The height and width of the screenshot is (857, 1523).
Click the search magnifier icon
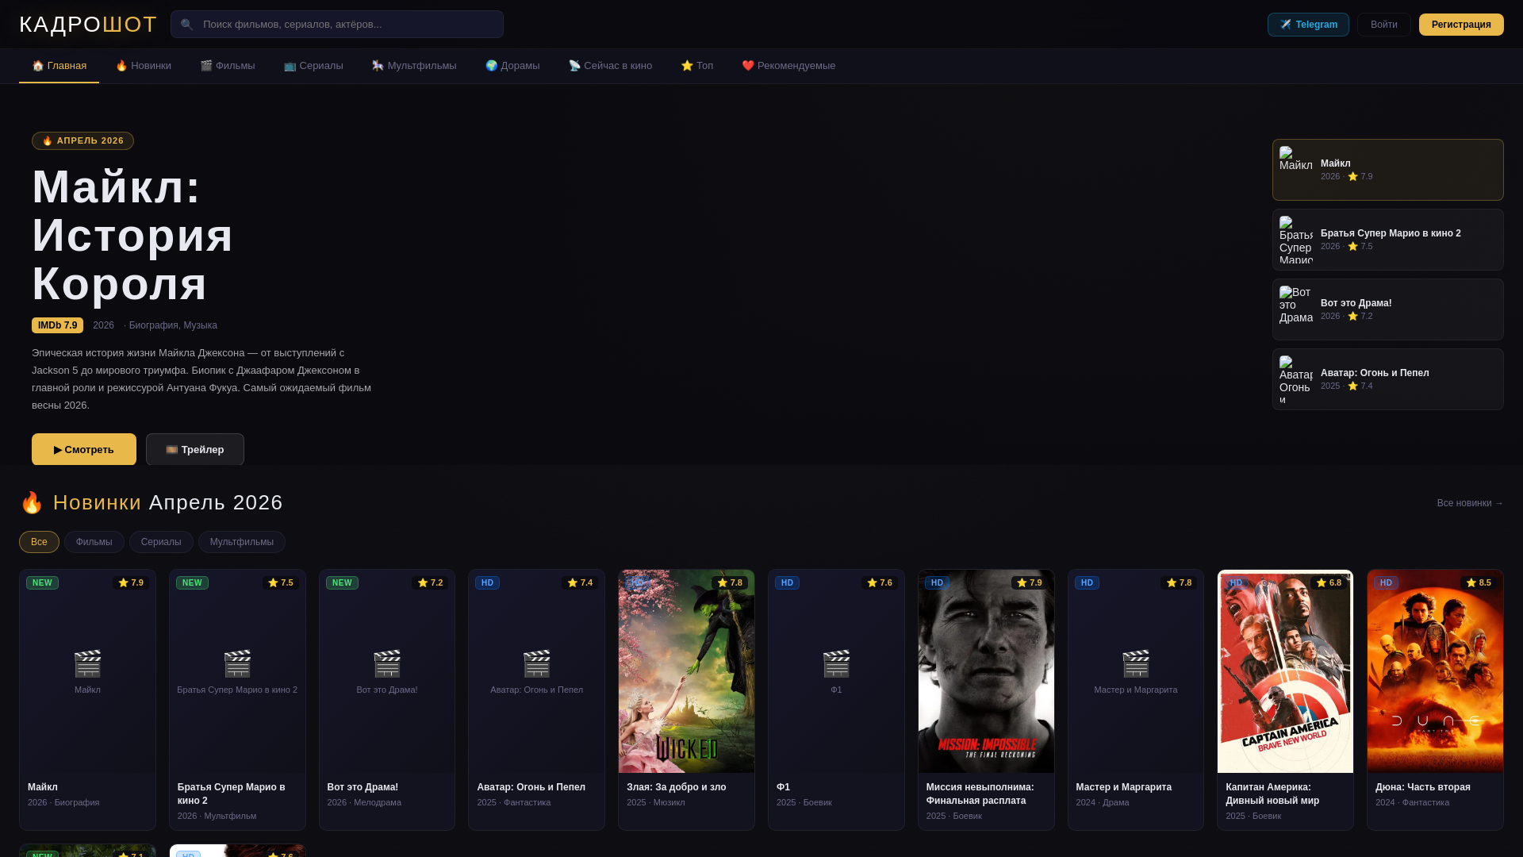[x=187, y=25]
